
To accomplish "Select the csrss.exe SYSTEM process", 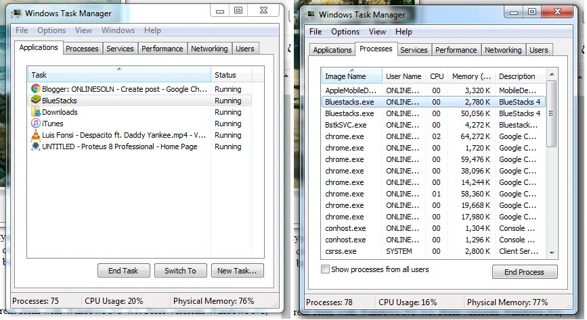I will pyautogui.click(x=433, y=251).
